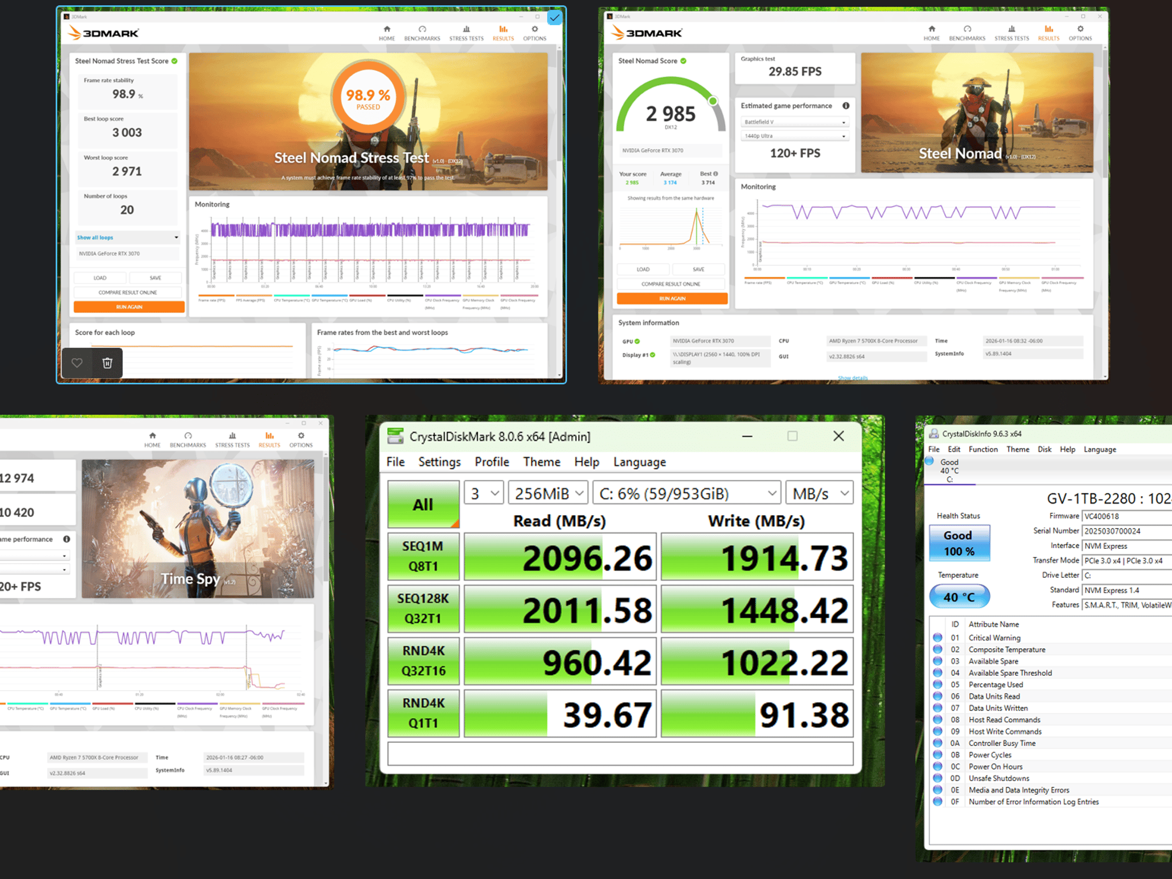The image size is (1172, 879).
Task: Click Firmware field showing VC400618
Action: pos(1127,516)
